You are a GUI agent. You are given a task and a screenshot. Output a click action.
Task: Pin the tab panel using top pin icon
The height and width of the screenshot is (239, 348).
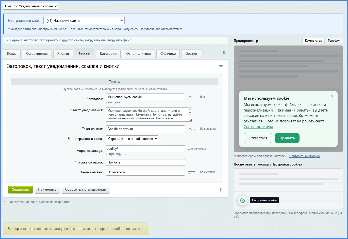(x=224, y=53)
